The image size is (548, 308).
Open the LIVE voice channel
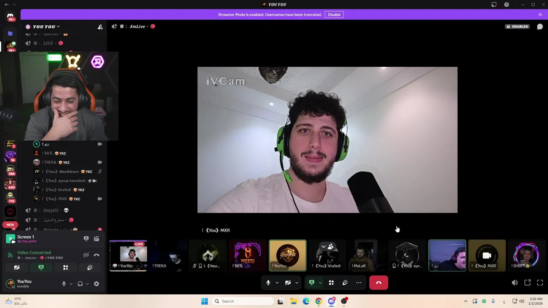click(x=48, y=43)
